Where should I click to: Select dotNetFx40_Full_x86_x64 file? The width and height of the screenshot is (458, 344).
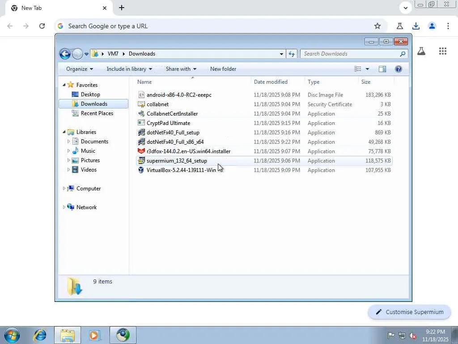[x=264, y=142]
